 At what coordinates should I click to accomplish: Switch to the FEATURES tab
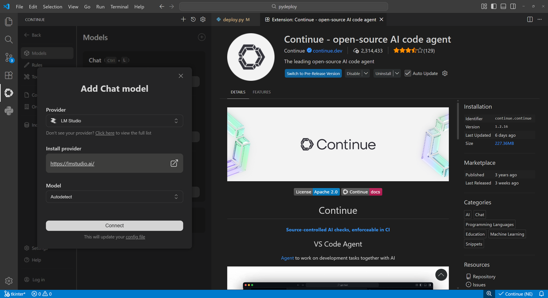262,92
